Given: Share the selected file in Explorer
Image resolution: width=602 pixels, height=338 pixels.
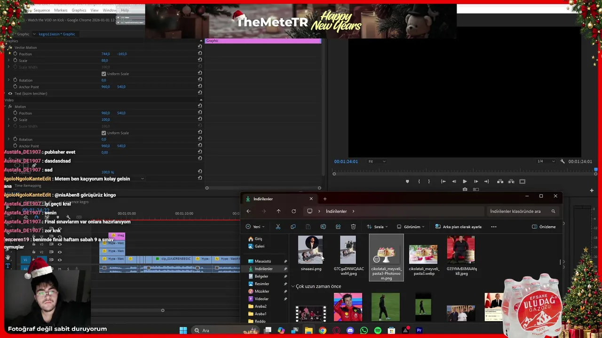Looking at the screenshot, I should [x=338, y=227].
